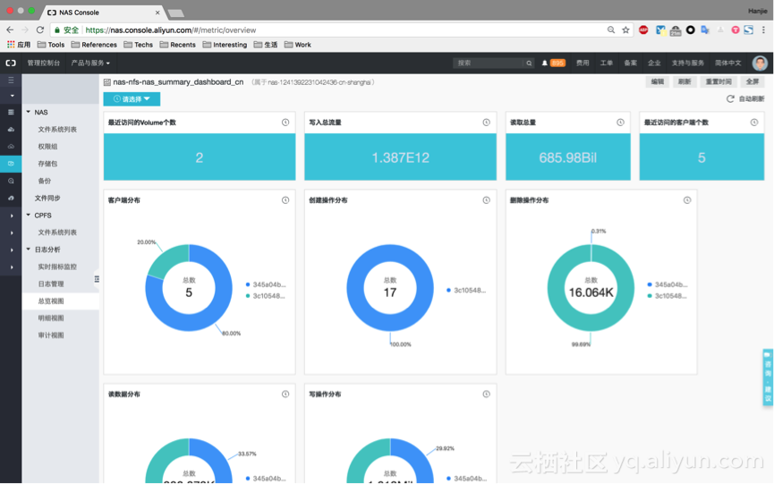774x484 pixels.
Task: Open clock icon on 写入总流量 card
Action: point(486,123)
